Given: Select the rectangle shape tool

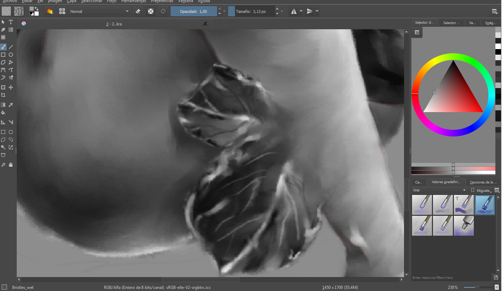Looking at the screenshot, I should coord(3,55).
